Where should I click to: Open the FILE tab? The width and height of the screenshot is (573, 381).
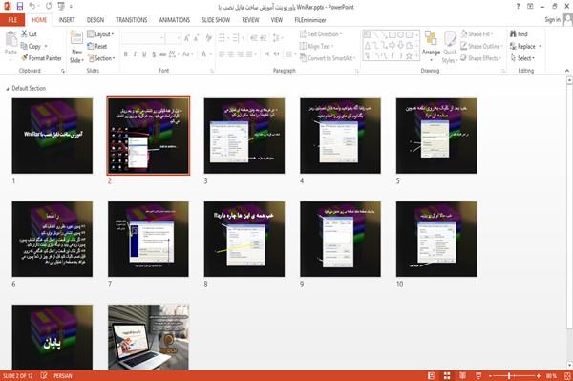tap(12, 20)
